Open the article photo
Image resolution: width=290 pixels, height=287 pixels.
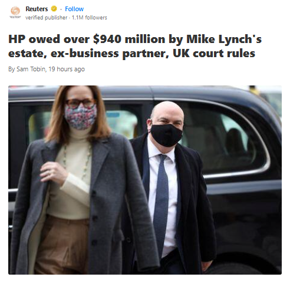coord(145,180)
